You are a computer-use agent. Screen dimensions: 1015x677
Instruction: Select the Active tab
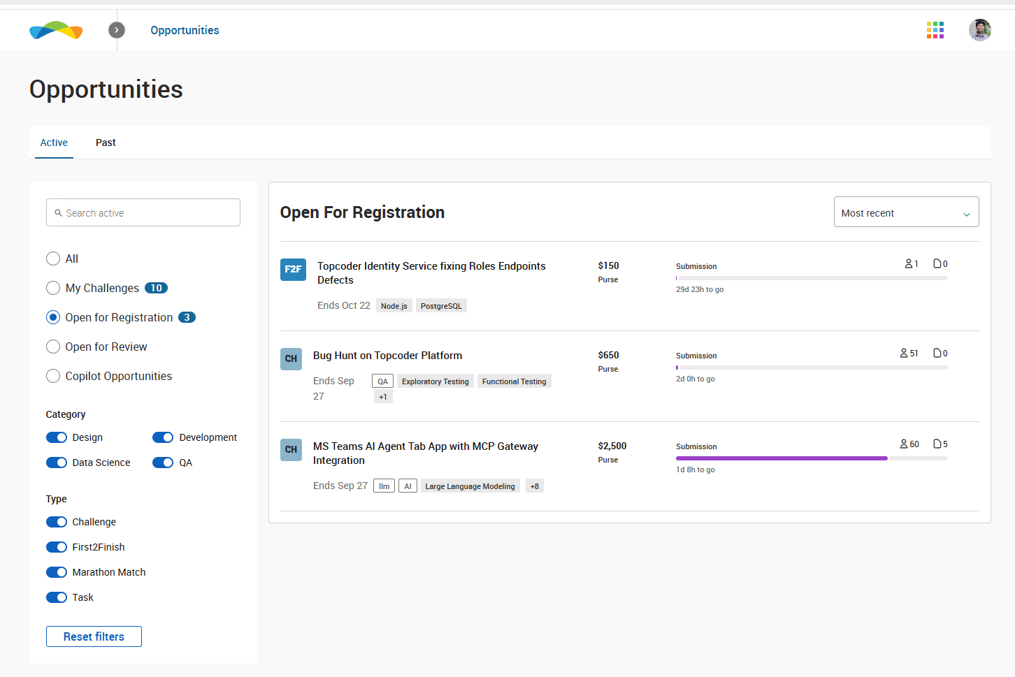tap(54, 143)
